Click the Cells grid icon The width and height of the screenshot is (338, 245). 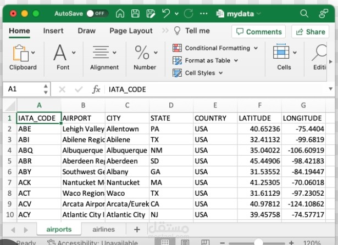(281, 52)
